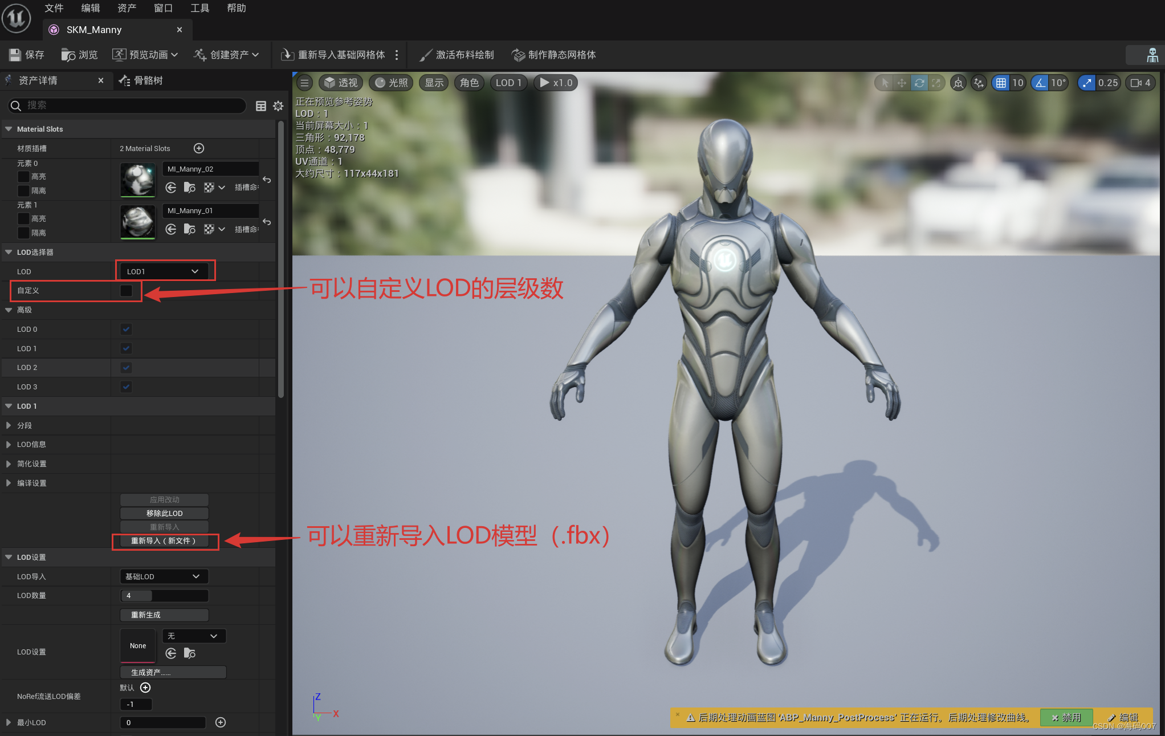Open the LOD1 selector dropdown
Viewport: 1165px width, 736px height.
point(163,271)
